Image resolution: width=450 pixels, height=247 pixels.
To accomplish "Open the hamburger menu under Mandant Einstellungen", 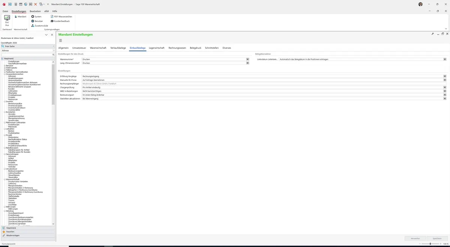I will pos(60,40).
